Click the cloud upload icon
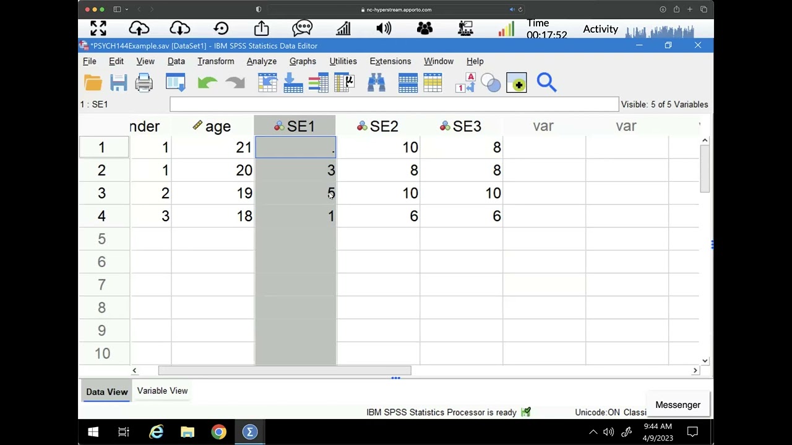 pyautogui.click(x=139, y=28)
